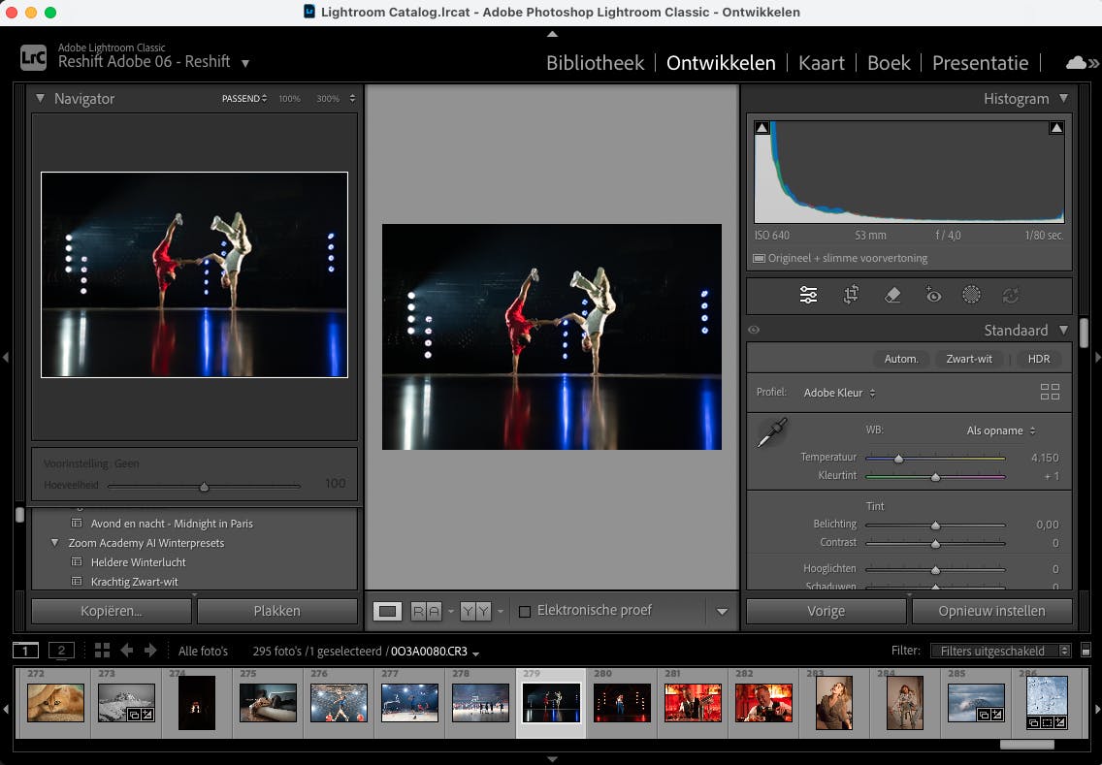This screenshot has width=1102, height=765.
Task: Select the Red eye correction tool
Action: coord(933,295)
